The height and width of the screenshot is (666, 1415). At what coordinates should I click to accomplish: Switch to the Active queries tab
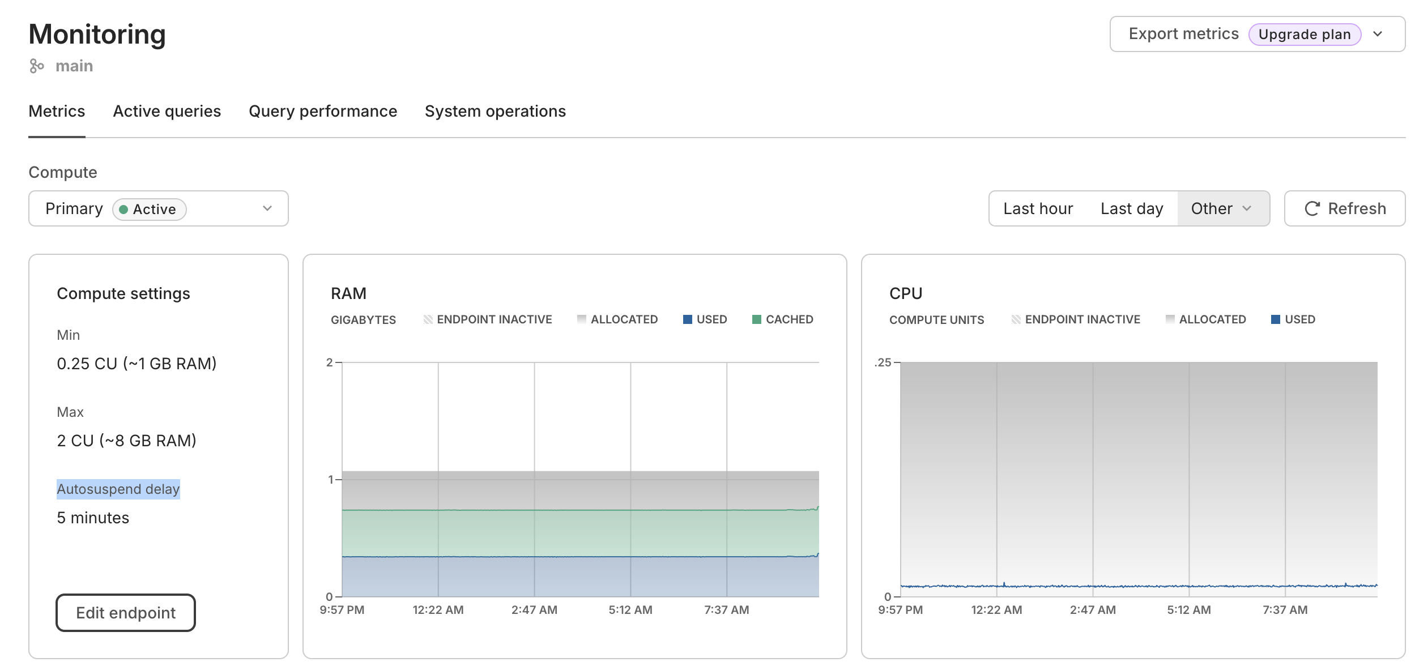click(x=167, y=111)
